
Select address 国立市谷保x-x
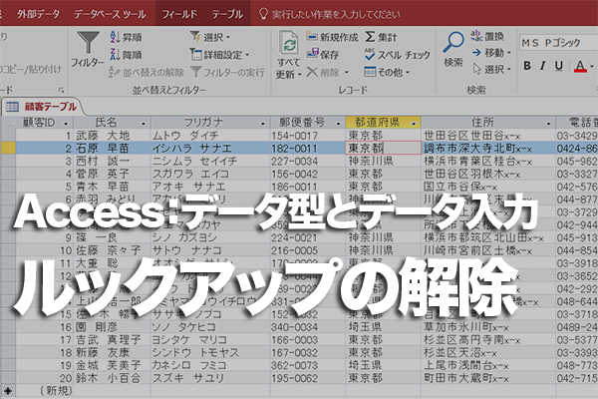pos(488,187)
